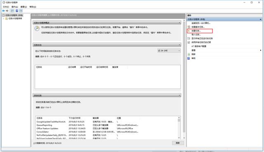The height and width of the screenshot is (152, 264).
Task: Click 创建任务... action
Action: tap(196, 31)
